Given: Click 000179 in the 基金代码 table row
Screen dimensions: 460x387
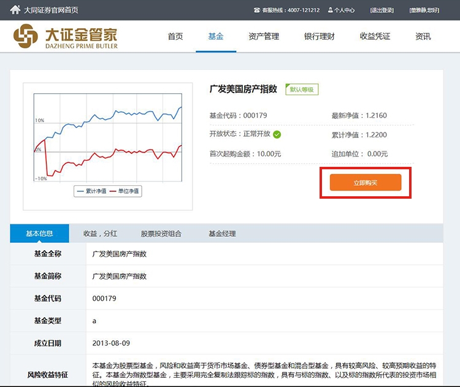Looking at the screenshot, I should click(x=104, y=299).
